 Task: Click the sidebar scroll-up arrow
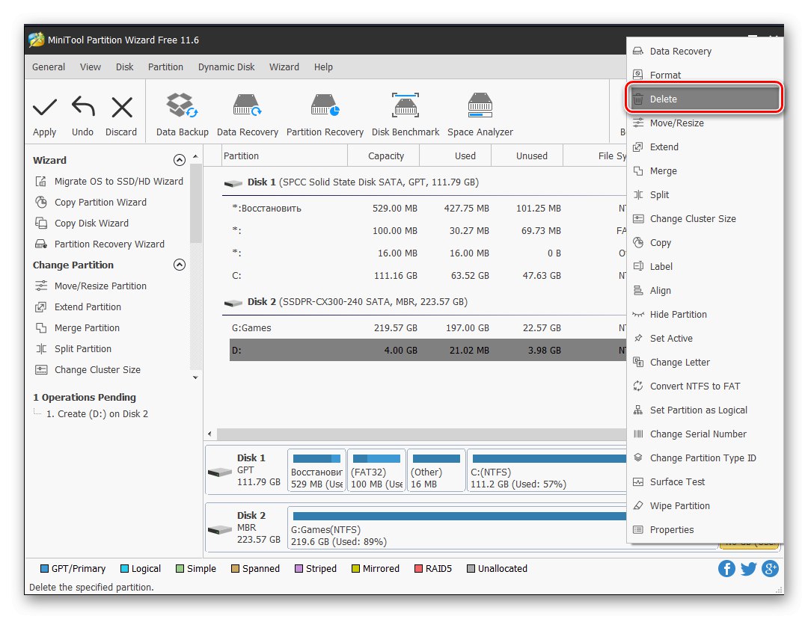click(x=195, y=156)
